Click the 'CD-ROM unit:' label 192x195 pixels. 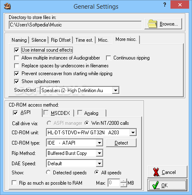25,133
